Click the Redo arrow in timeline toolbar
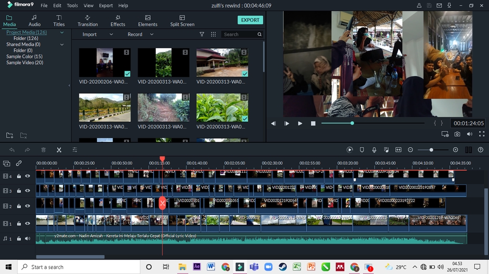 pos(28,150)
